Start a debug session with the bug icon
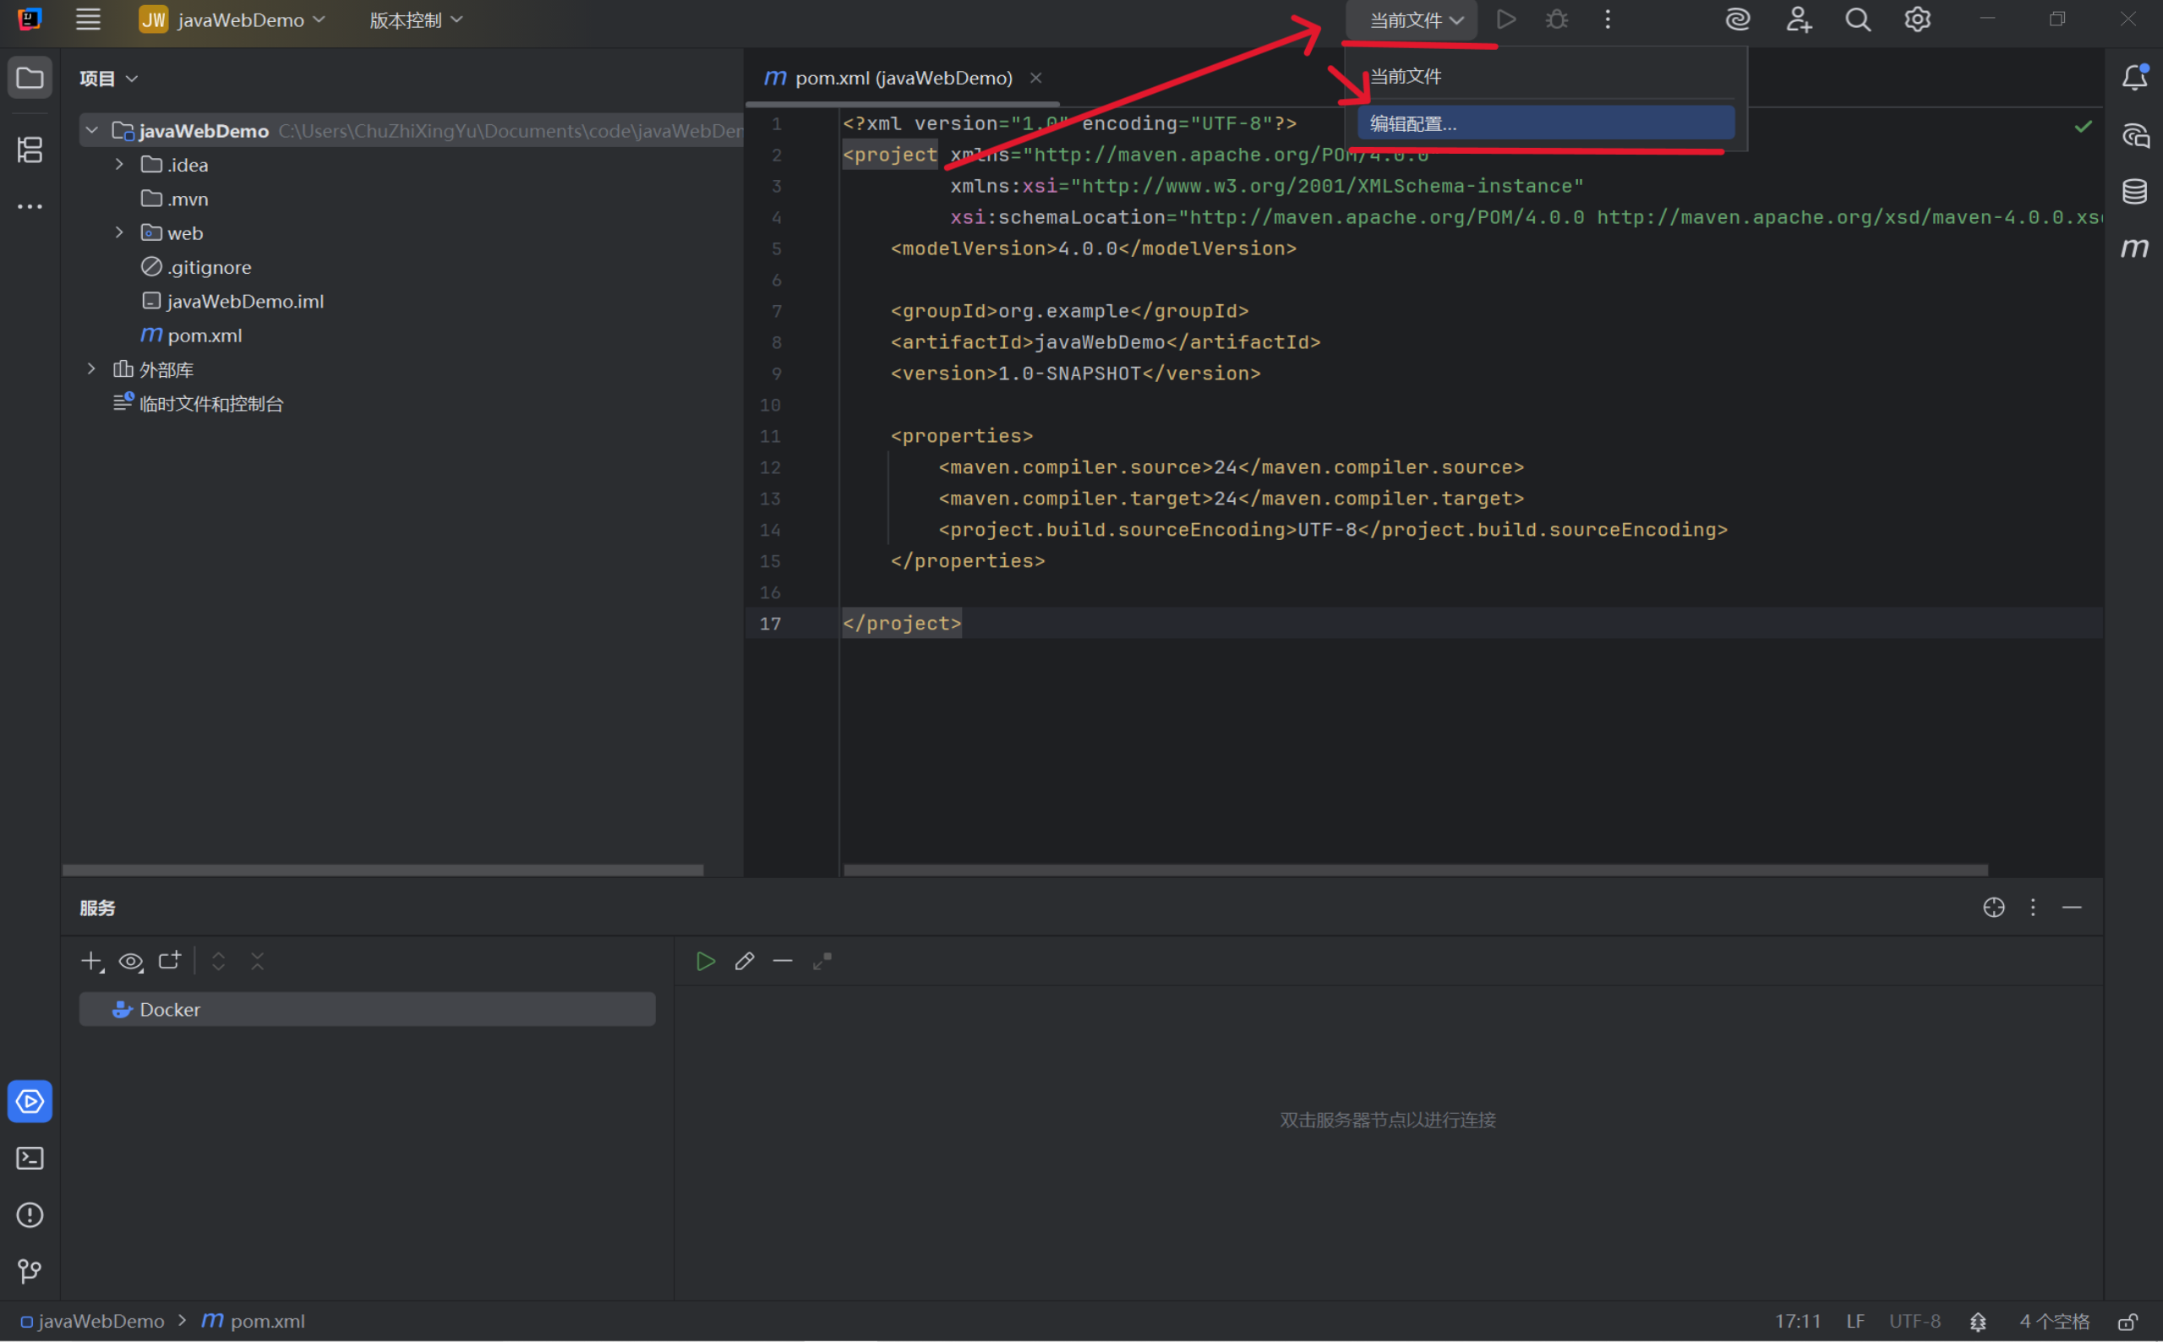This screenshot has height=1342, width=2163. coord(1557,19)
